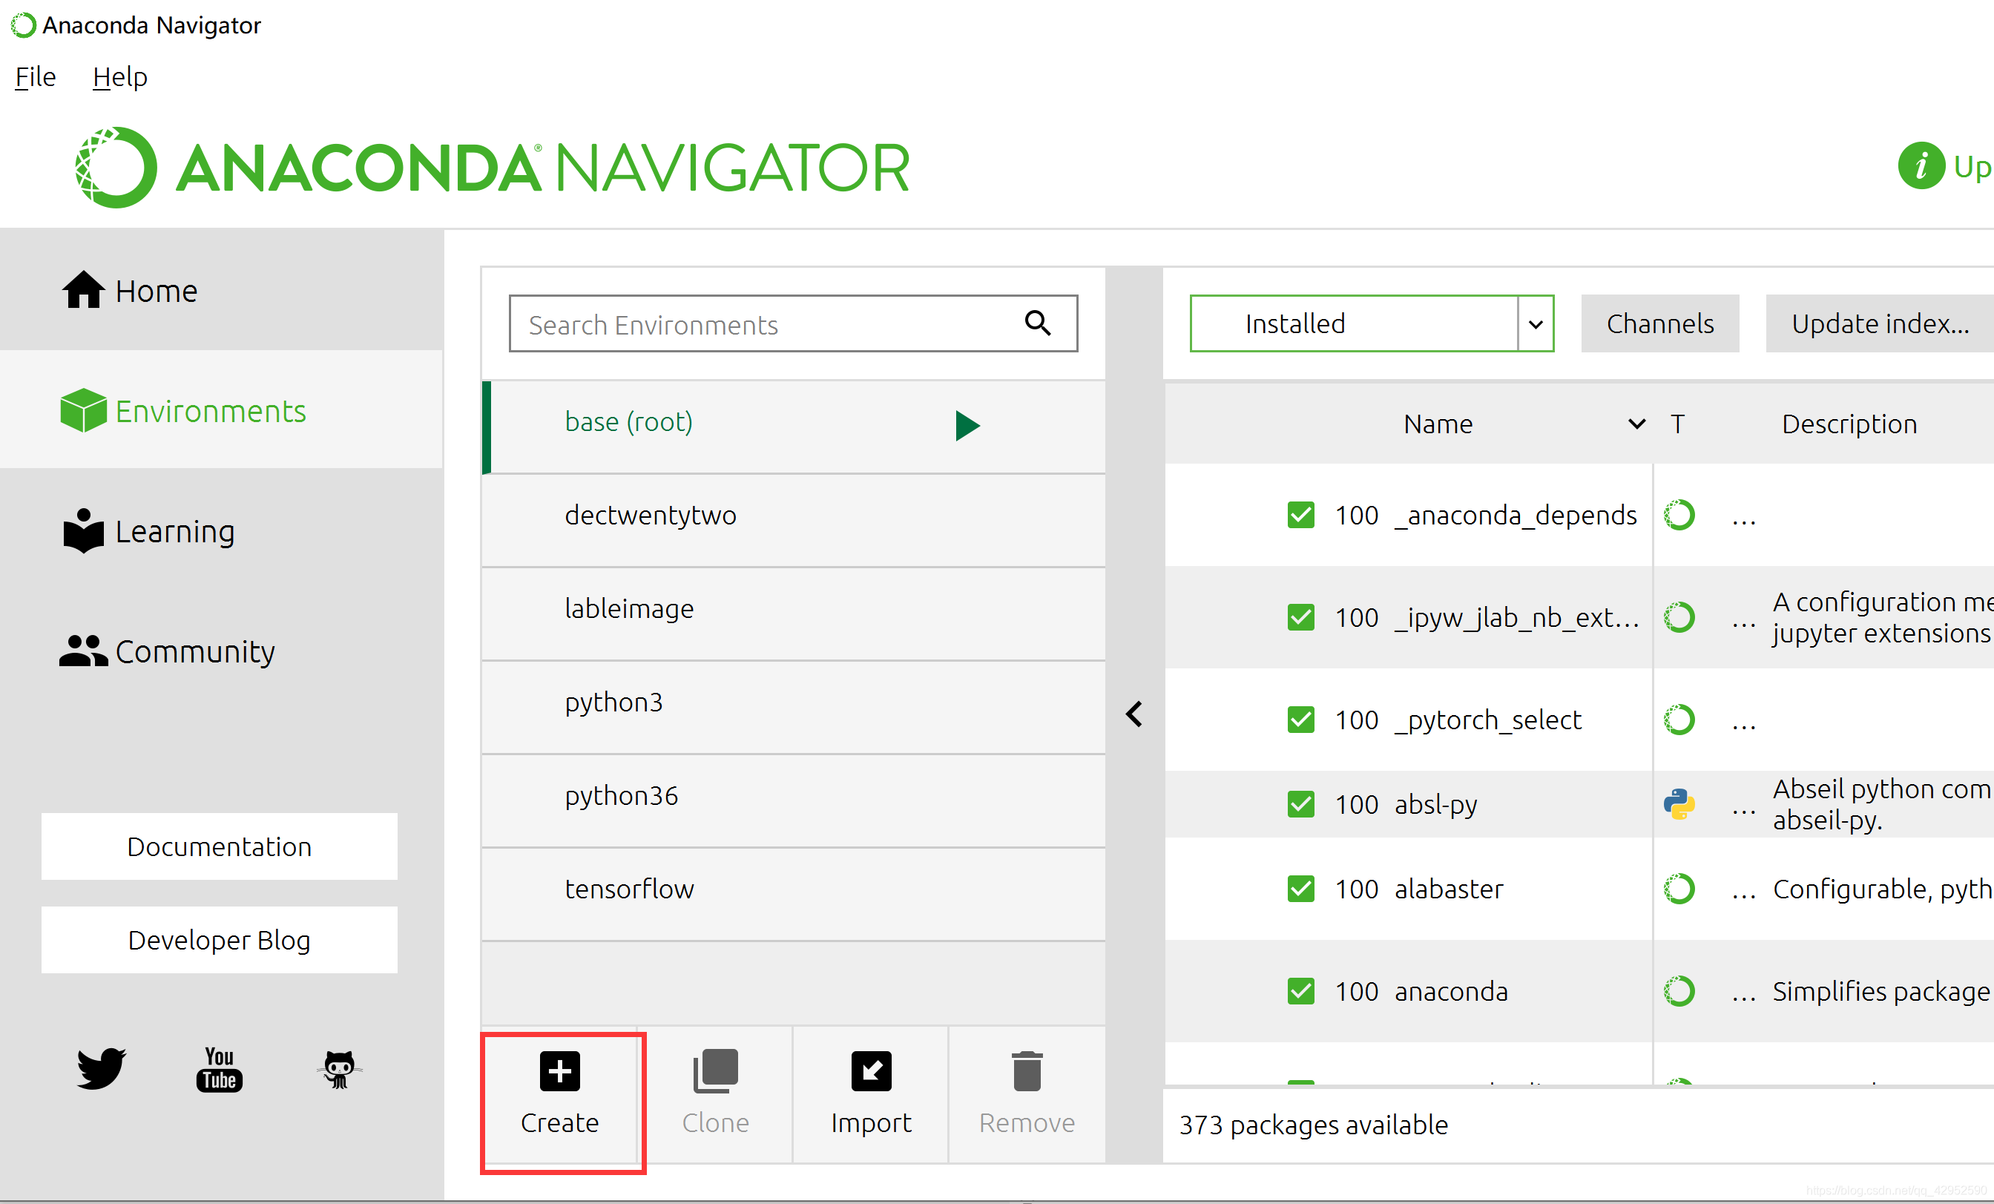Open the Twitter bird icon link

[x=101, y=1068]
